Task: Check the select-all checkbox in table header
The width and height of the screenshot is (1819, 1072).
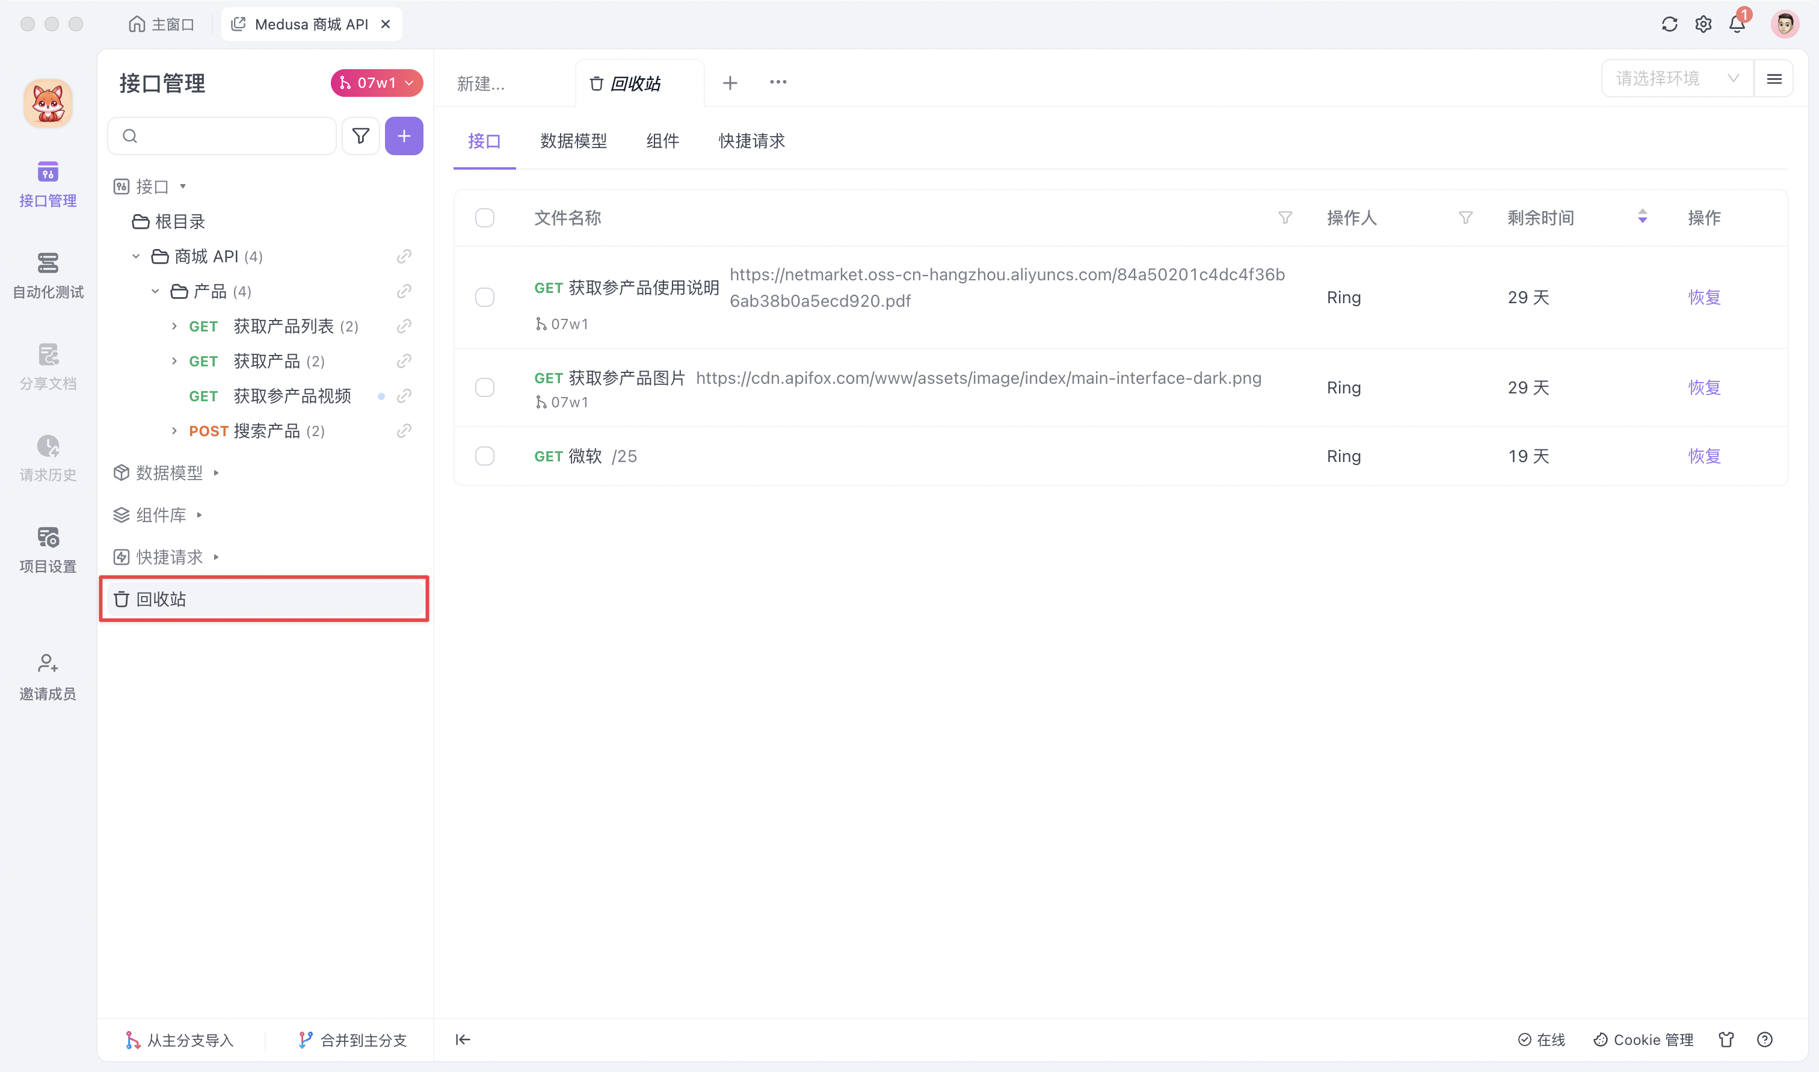Action: (x=485, y=217)
